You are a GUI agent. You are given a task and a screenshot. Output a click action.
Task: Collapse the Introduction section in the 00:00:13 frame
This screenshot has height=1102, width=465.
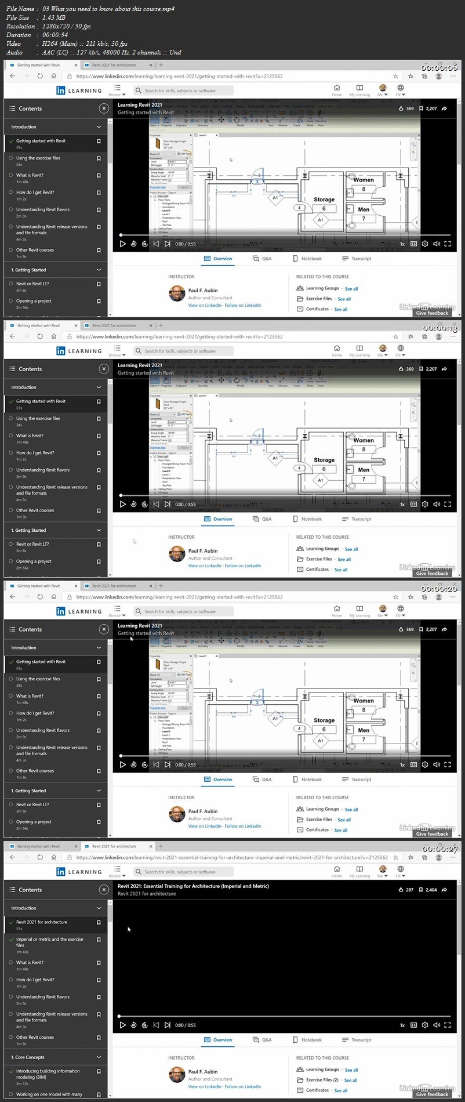99,387
